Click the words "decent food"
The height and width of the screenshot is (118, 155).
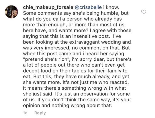tap(37, 71)
